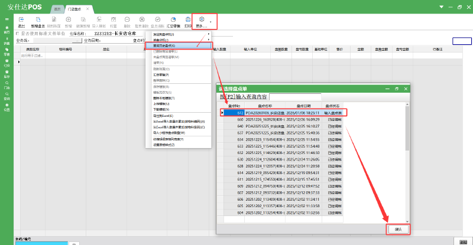Viewport: 473px width, 245px height.
Task: Click 确认 button in the dialog
Action: click(x=398, y=229)
